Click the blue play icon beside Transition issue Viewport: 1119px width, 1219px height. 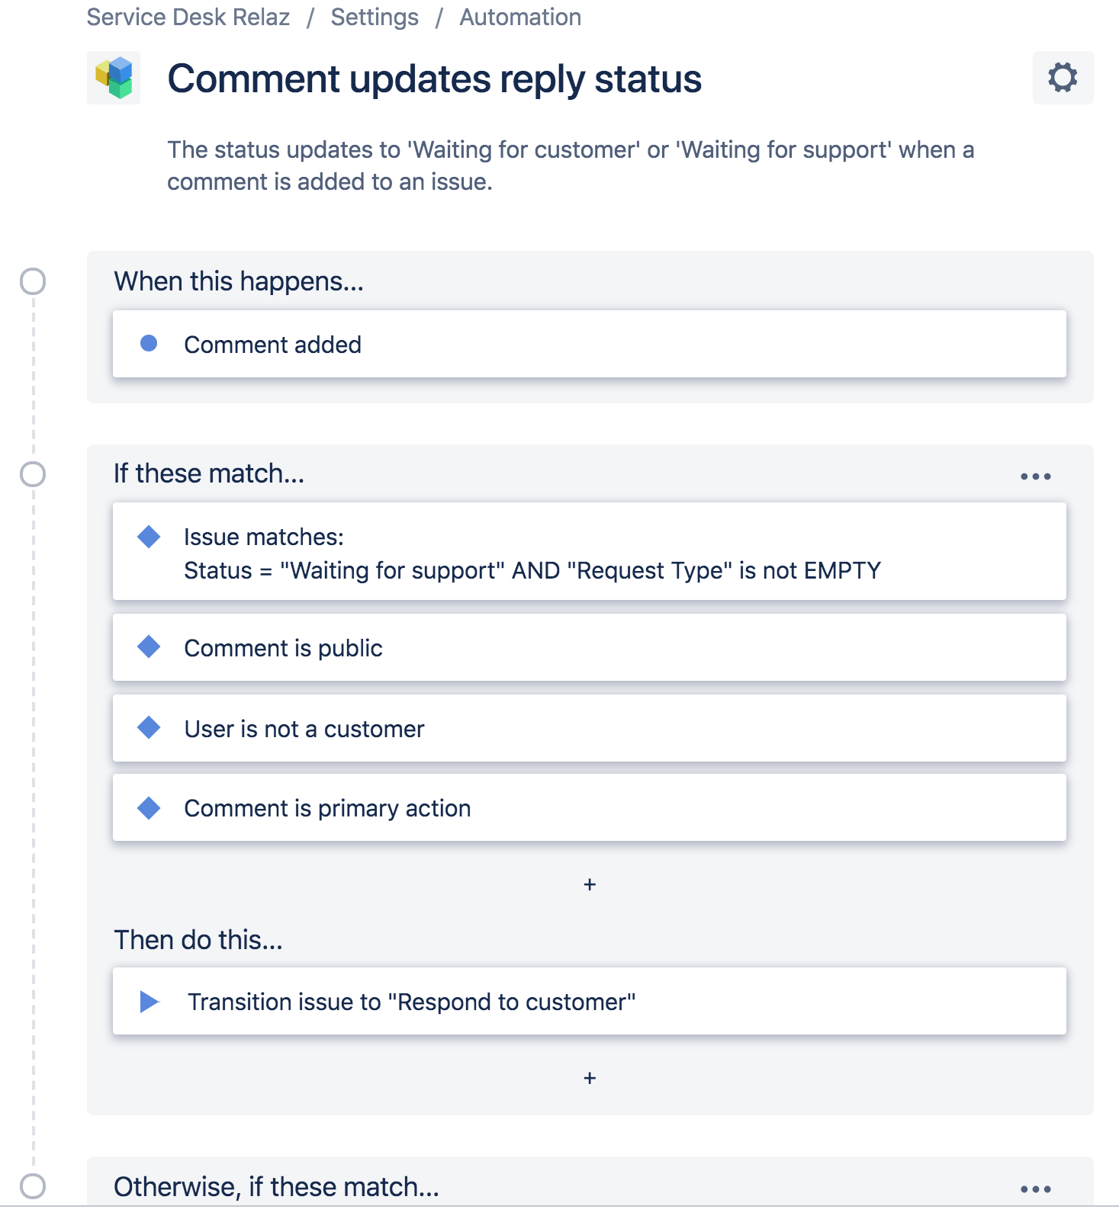(150, 1002)
